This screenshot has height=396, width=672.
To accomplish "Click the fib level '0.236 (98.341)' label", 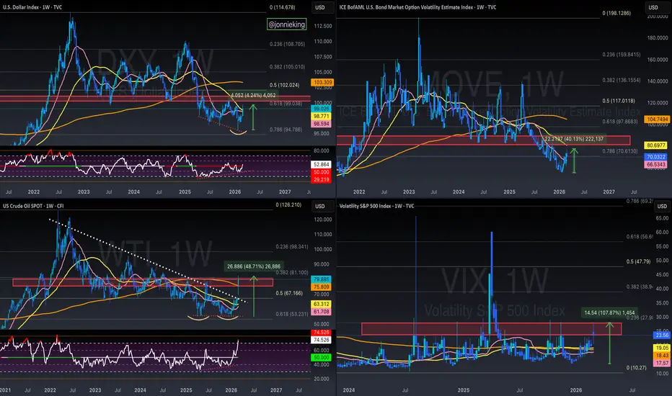I will coord(292,246).
